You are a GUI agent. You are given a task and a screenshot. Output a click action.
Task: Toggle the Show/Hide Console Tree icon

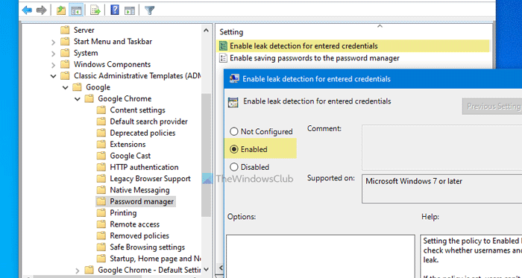point(76,10)
